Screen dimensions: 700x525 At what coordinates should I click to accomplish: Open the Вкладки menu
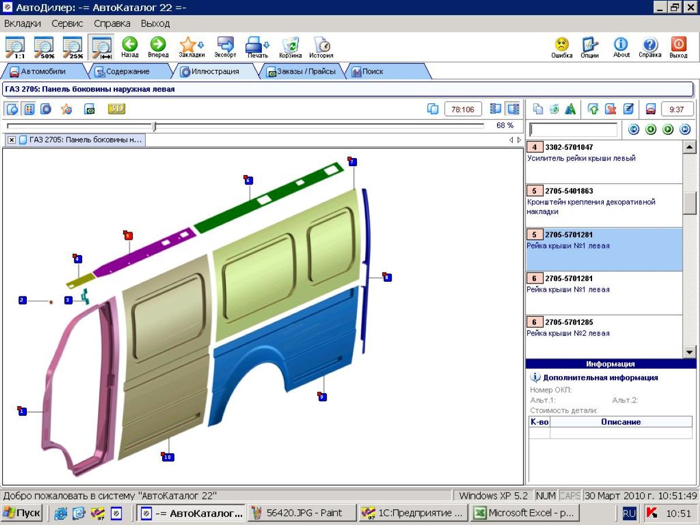tap(23, 23)
